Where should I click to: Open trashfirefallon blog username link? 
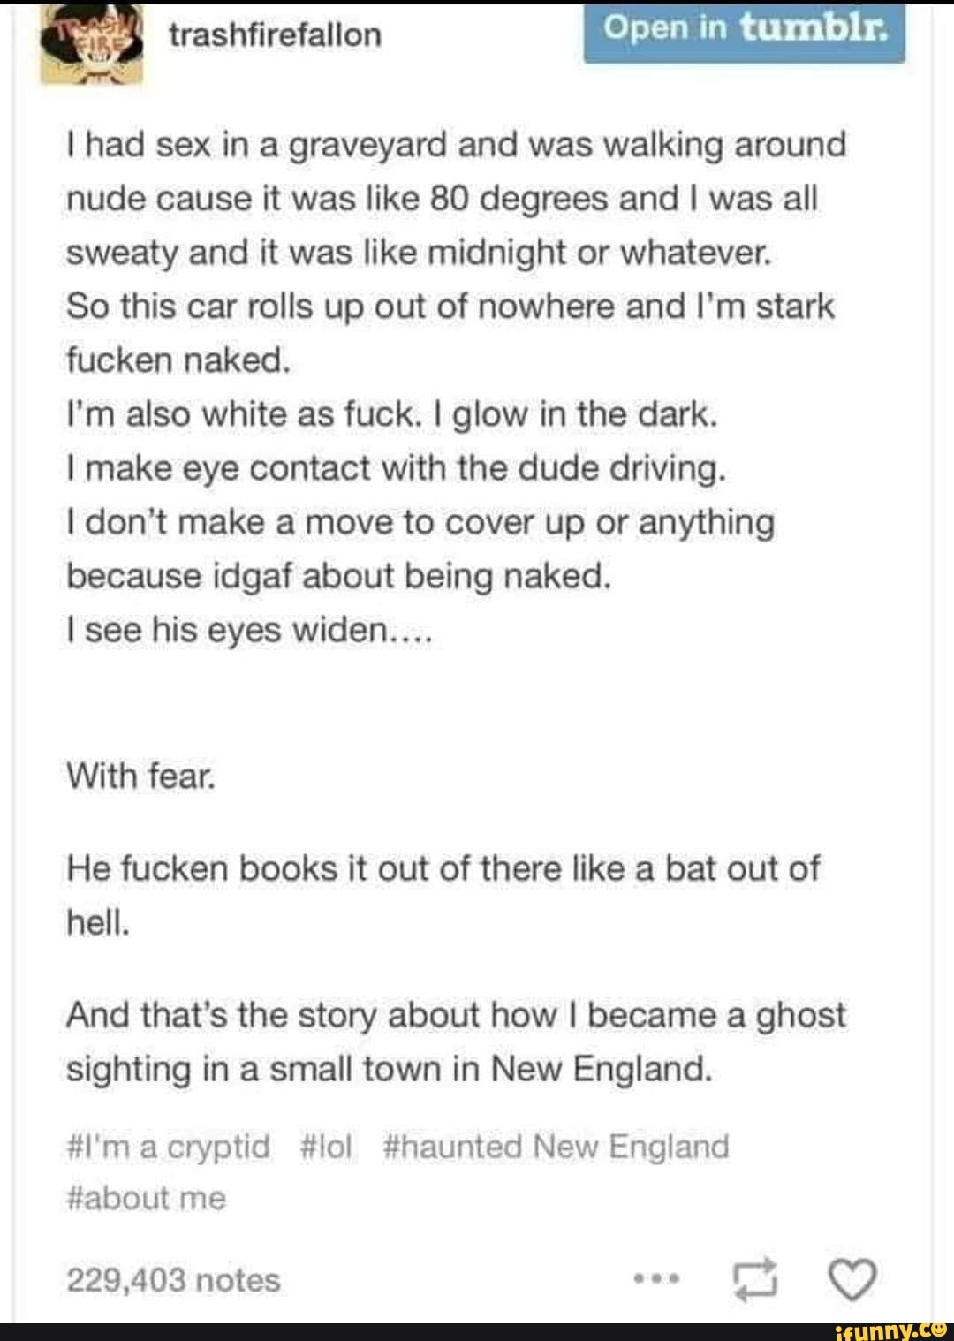275,35
